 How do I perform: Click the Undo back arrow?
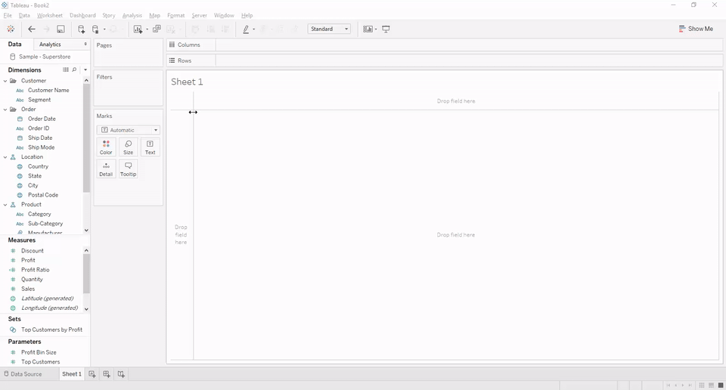(x=32, y=29)
